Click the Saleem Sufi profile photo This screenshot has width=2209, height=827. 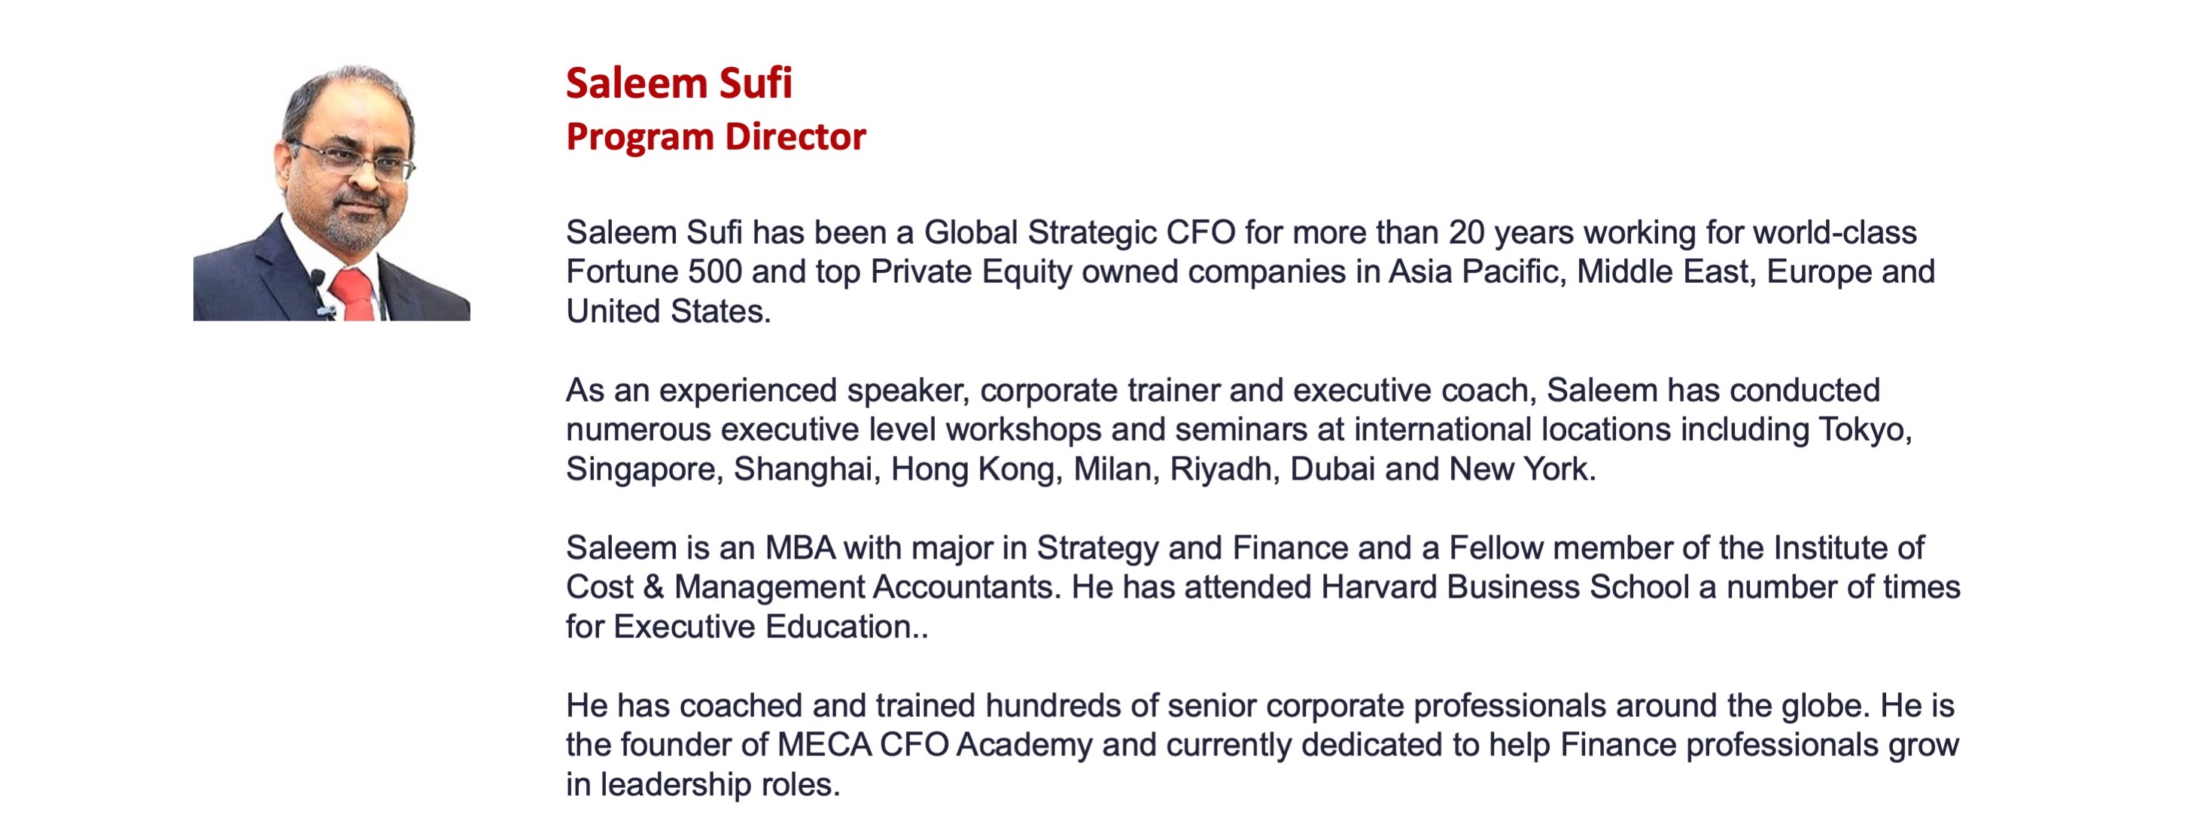331,192
